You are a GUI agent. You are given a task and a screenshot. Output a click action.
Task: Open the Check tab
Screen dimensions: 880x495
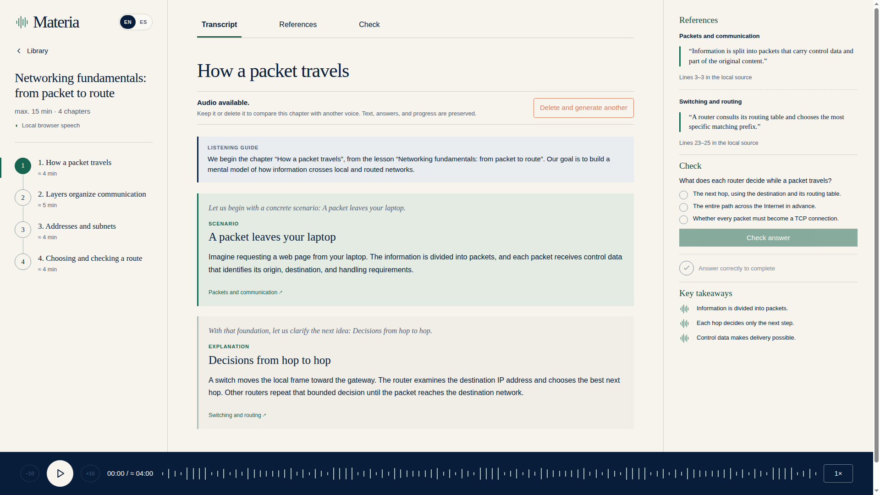point(369,25)
